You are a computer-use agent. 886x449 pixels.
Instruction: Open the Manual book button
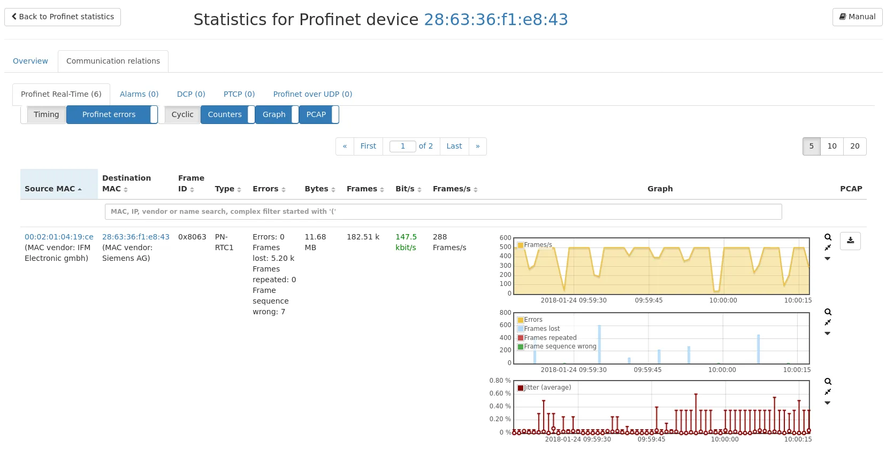857,17
